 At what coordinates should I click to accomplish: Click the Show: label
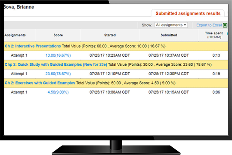(147, 25)
